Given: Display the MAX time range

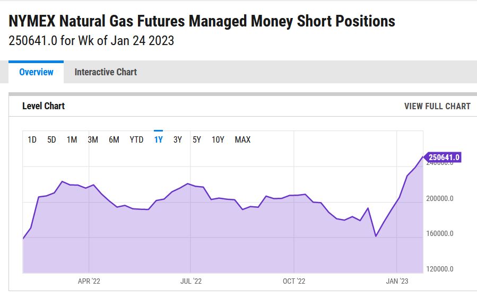Looking at the screenshot, I should 242,140.
